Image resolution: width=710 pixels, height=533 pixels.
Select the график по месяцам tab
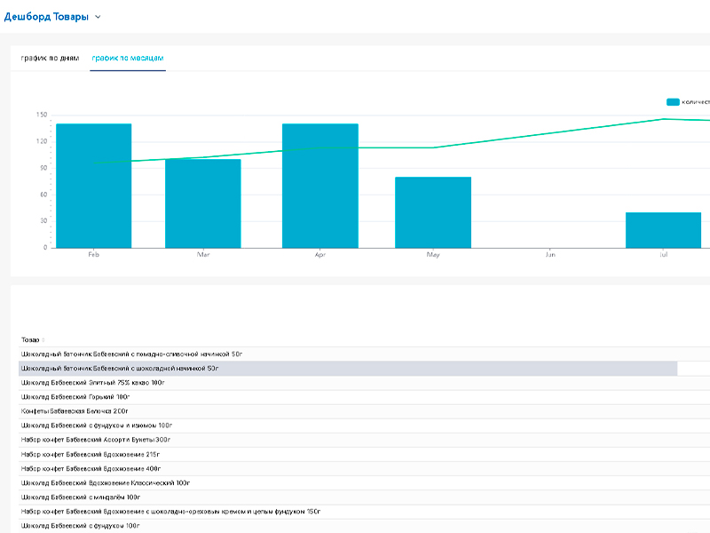click(128, 58)
